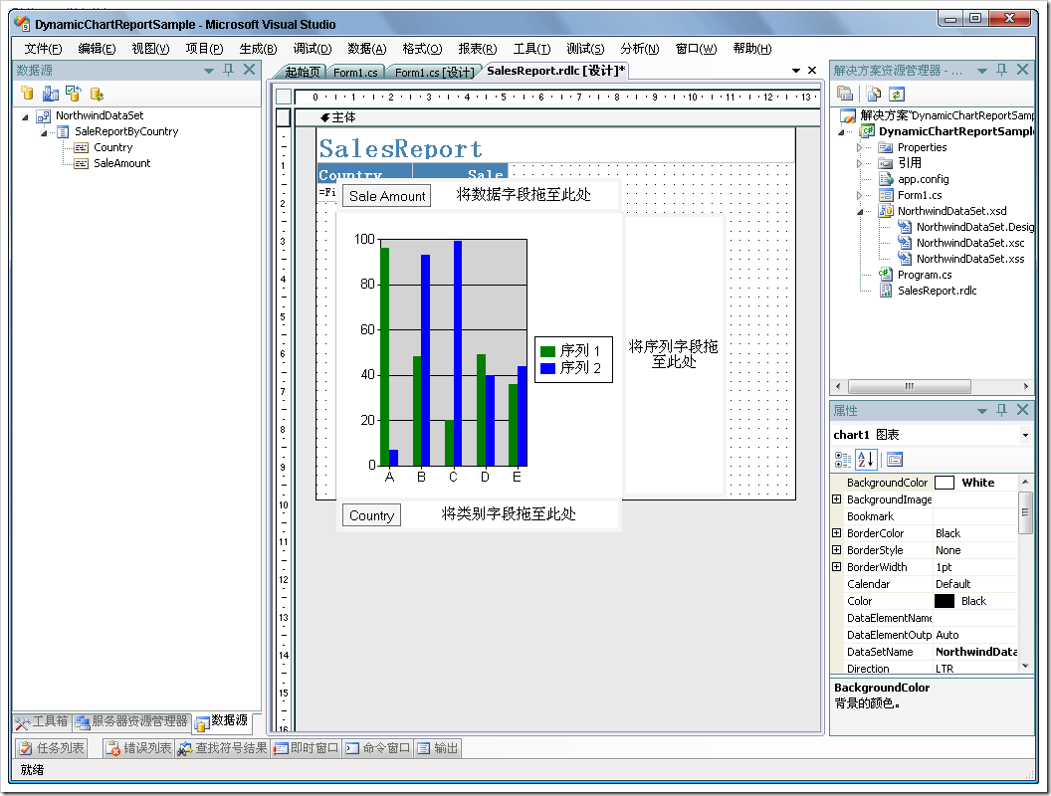Click the Solution Explorer properties icon
Screen dimensions: 1051x796
pyautogui.click(x=845, y=94)
